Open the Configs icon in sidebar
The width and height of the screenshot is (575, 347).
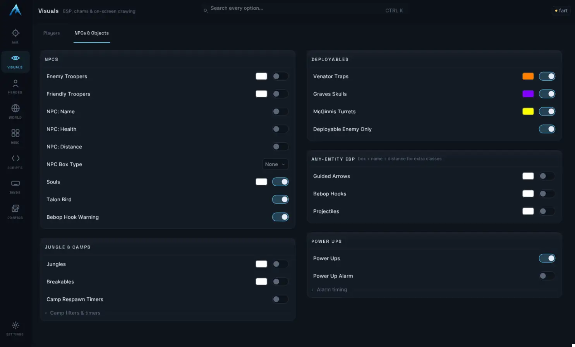click(x=15, y=209)
